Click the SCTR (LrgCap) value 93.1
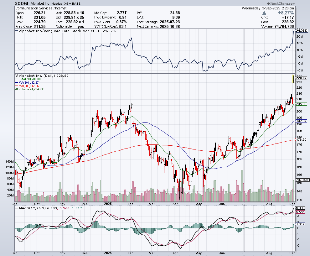Screen dimensions: 310x256 coord(123,27)
